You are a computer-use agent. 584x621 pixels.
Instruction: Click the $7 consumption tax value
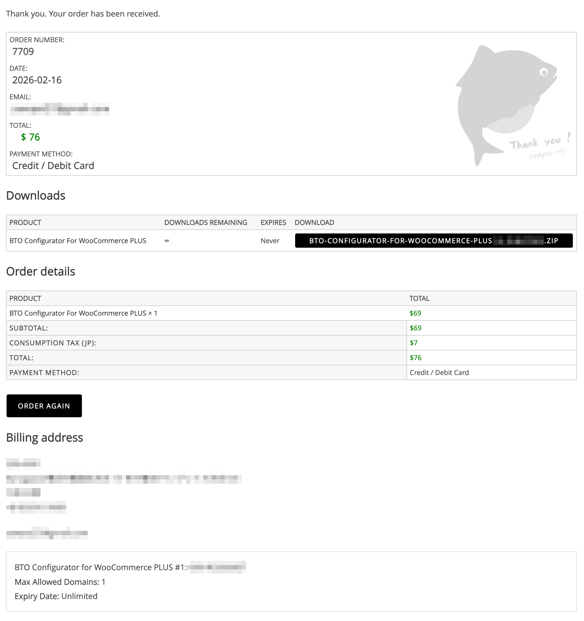coord(413,343)
